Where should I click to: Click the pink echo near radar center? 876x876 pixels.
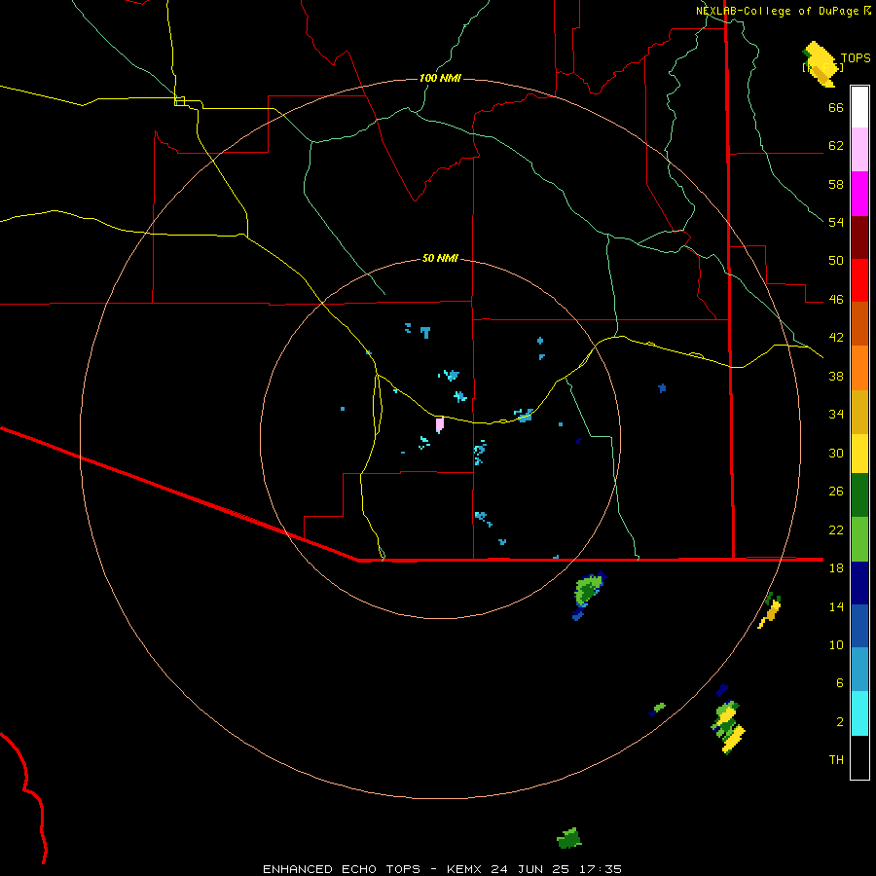tap(440, 424)
